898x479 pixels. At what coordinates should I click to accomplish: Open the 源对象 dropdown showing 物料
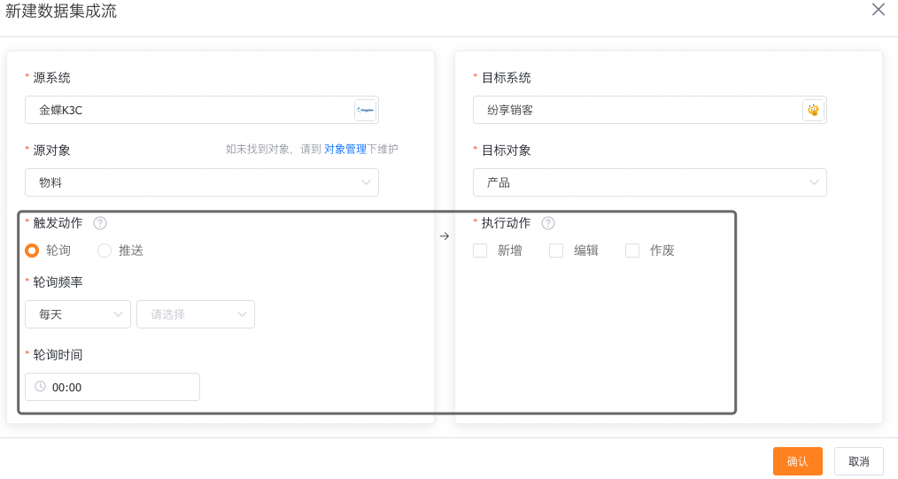202,182
